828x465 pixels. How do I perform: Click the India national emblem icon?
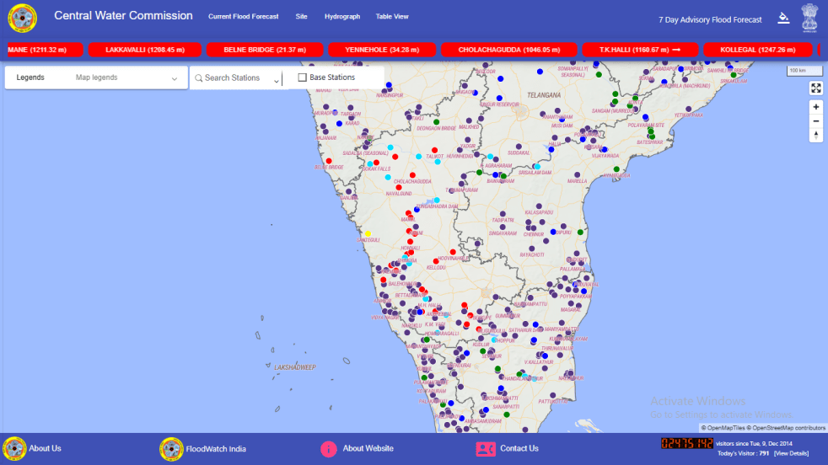(x=809, y=17)
